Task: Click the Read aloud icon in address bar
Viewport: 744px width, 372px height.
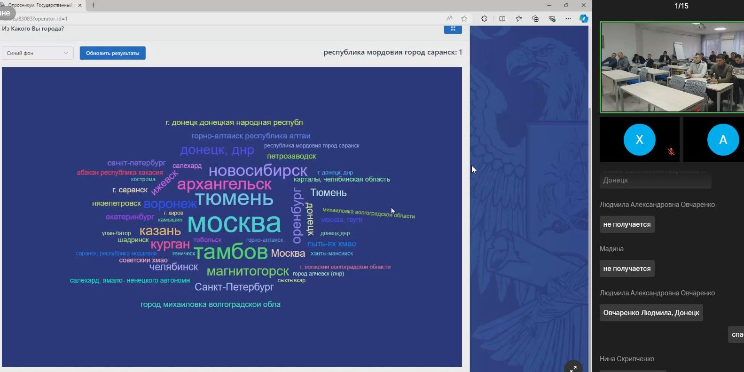Action: point(449,19)
